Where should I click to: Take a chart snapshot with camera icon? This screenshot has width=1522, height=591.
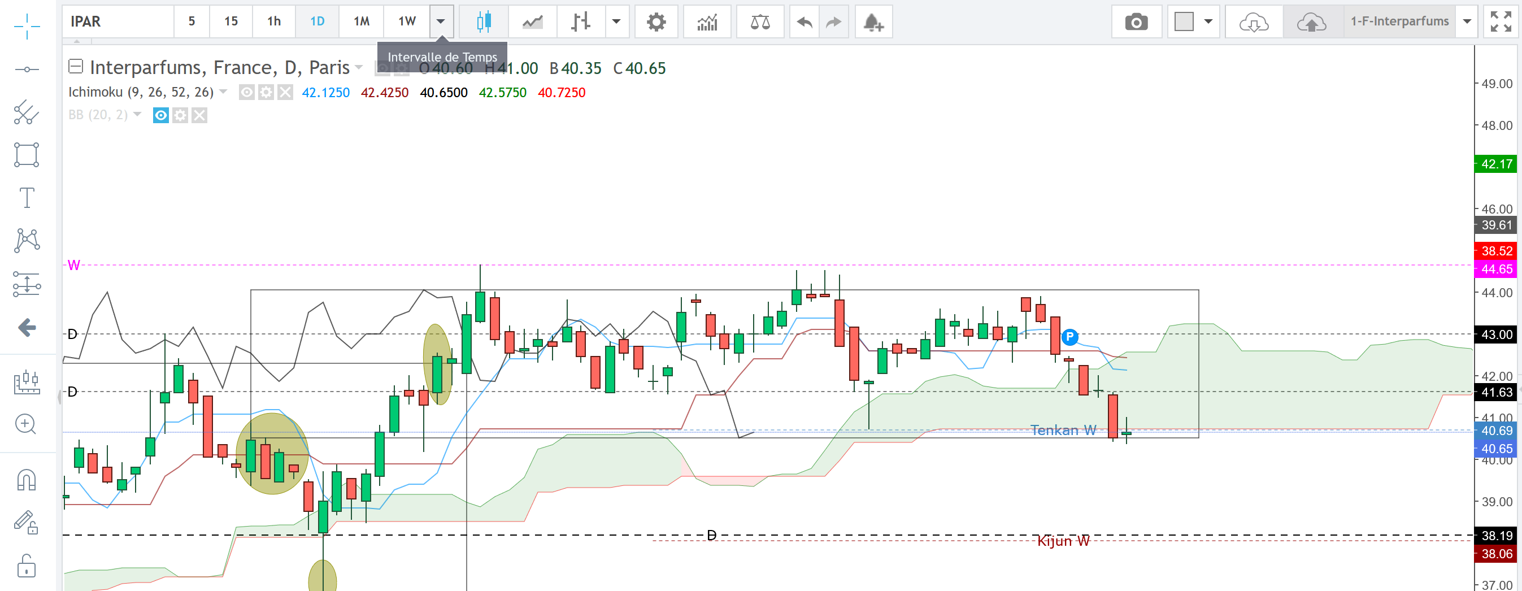1136,23
